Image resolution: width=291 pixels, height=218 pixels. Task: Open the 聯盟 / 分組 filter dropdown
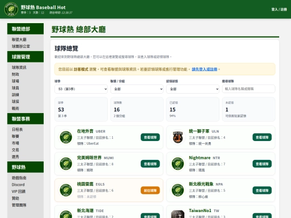(137, 89)
